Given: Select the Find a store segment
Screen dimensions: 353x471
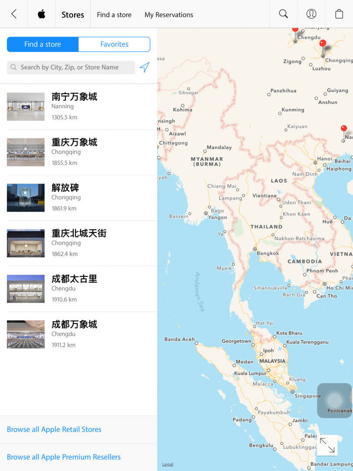Looking at the screenshot, I should [x=43, y=44].
